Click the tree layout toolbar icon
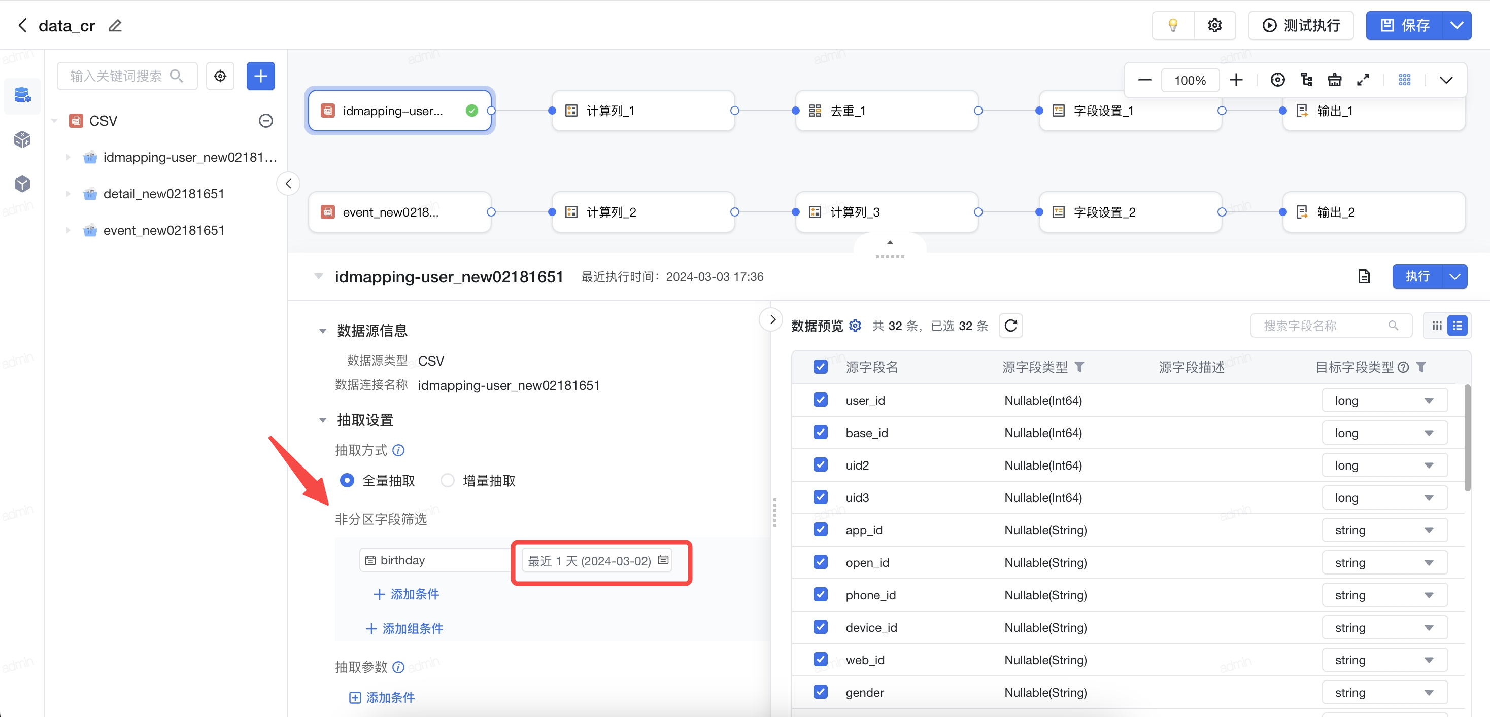This screenshot has height=717, width=1490. pos(1306,80)
